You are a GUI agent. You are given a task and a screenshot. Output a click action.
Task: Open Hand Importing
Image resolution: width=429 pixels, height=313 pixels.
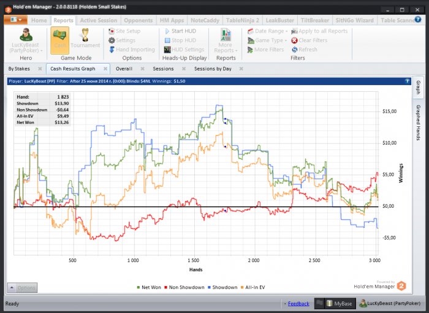coord(132,50)
